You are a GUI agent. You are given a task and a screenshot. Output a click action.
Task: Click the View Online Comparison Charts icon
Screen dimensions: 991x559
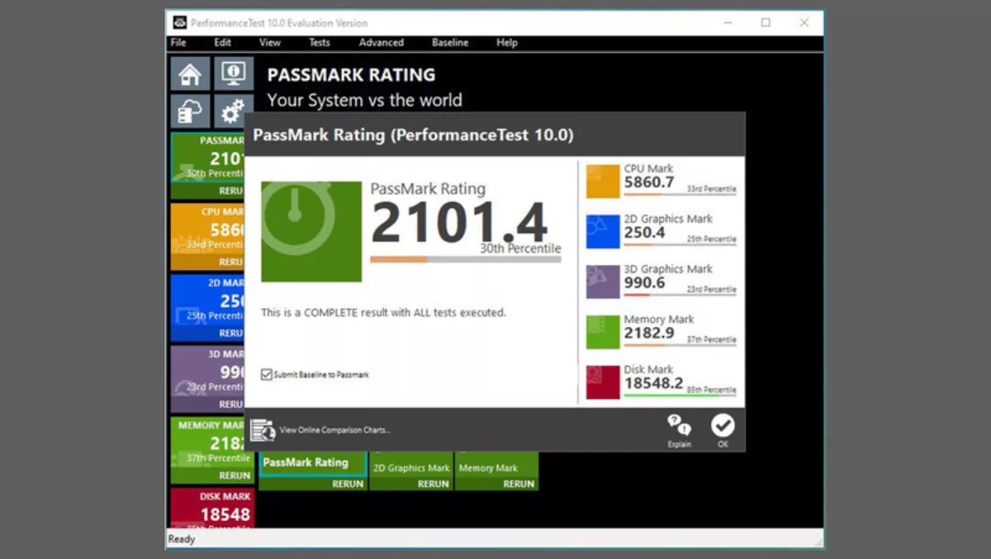pyautogui.click(x=263, y=429)
